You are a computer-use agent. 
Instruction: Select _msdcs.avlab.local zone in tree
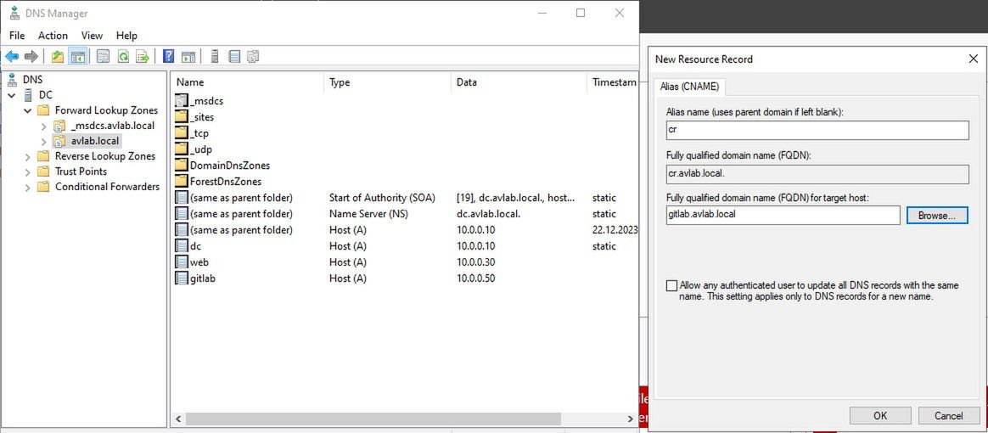coord(113,126)
